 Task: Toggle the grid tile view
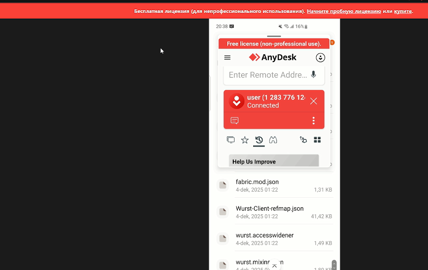[317, 140]
